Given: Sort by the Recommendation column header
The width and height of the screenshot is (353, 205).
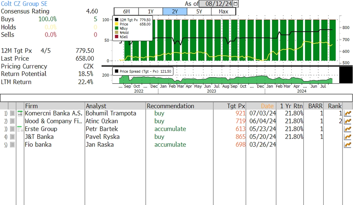Looking at the screenshot, I should (180, 106).
